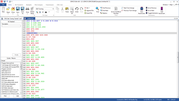Select G02 Clockwise arc move macro
The image size is (179, 101).
point(8,75)
